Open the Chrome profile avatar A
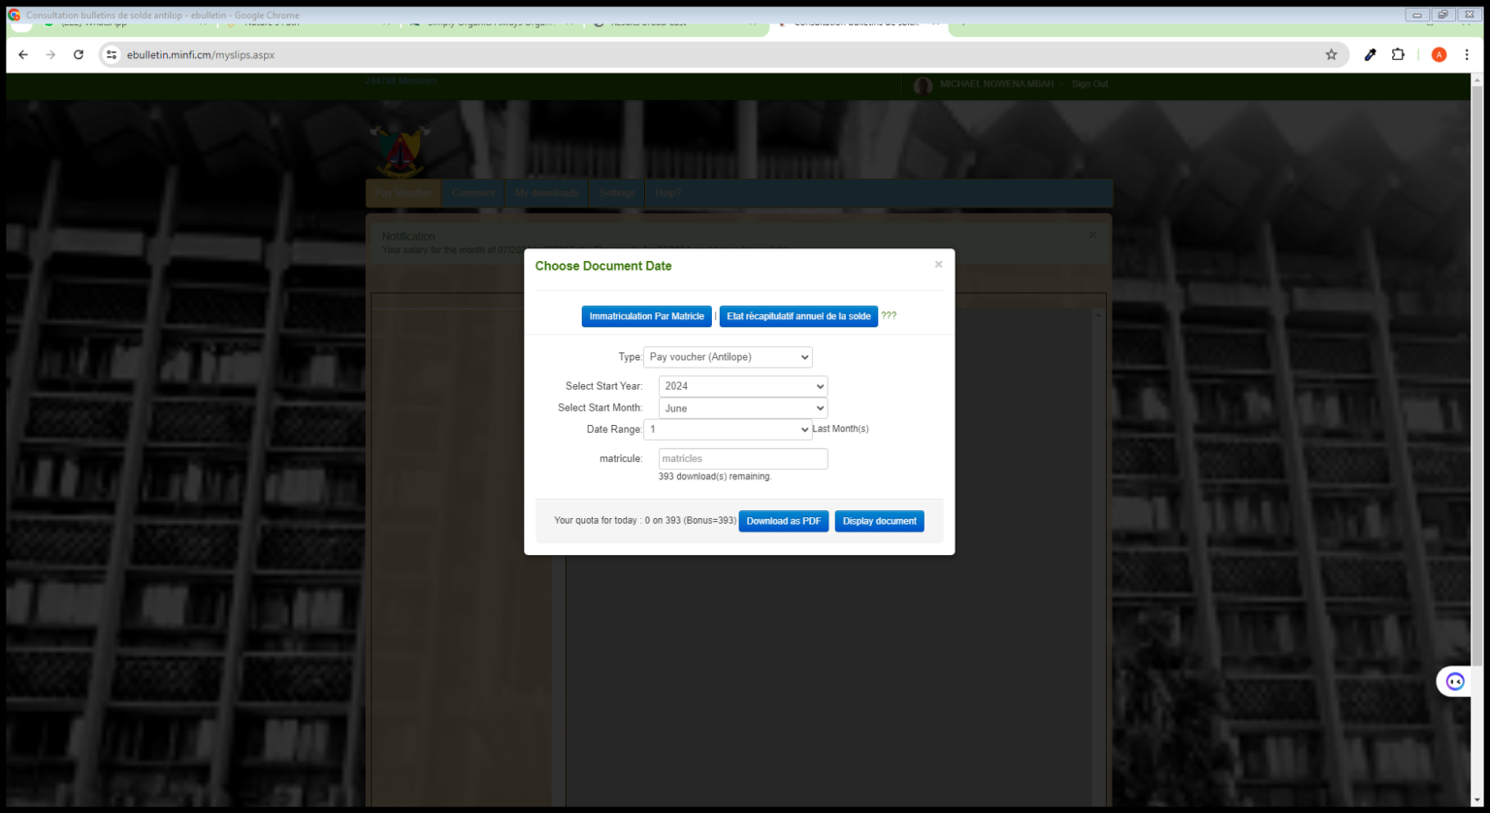 1438,55
